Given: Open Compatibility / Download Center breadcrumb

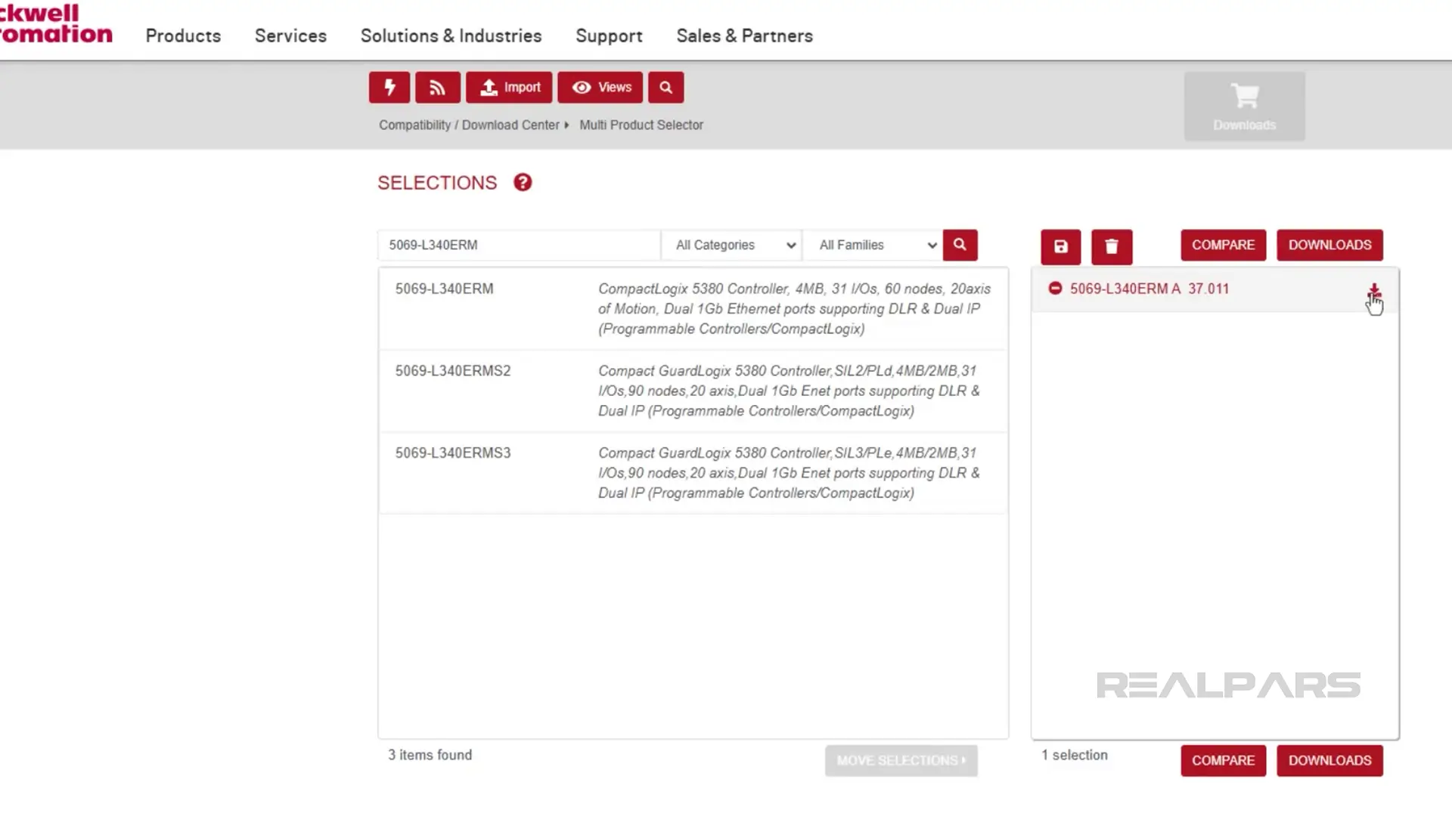Looking at the screenshot, I should 469,125.
